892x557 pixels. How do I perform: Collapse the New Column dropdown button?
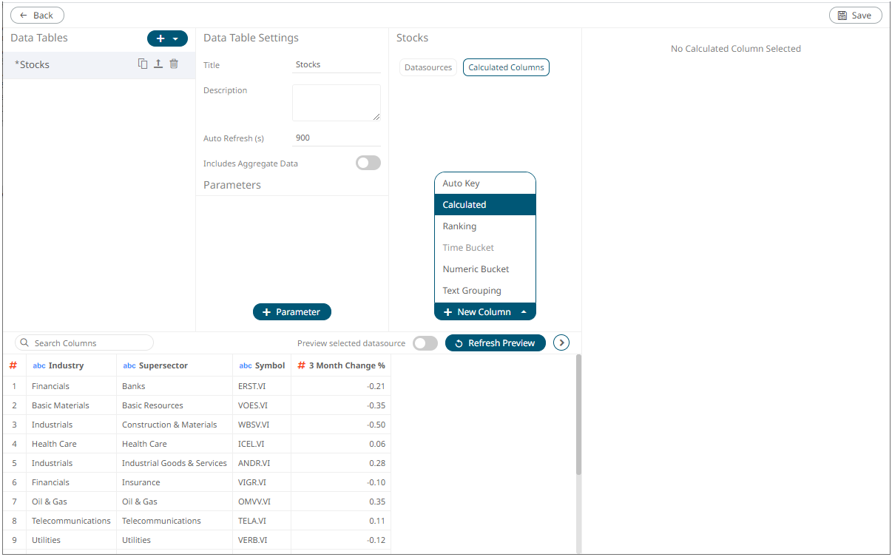(x=485, y=312)
